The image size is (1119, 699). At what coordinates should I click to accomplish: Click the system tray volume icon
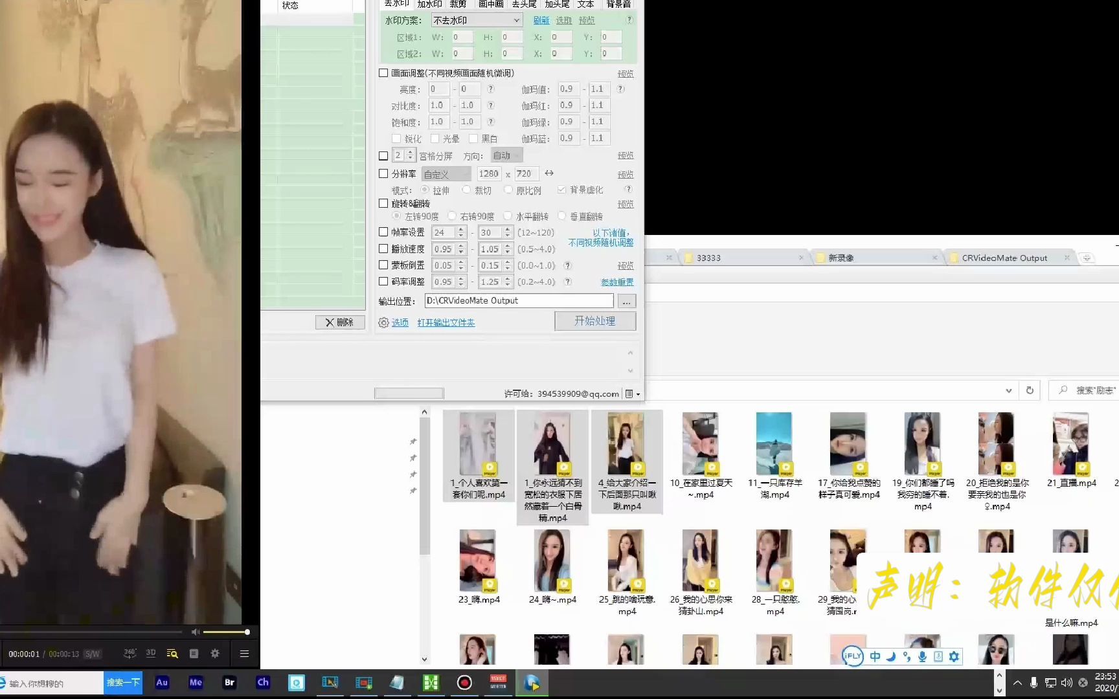1067,683
